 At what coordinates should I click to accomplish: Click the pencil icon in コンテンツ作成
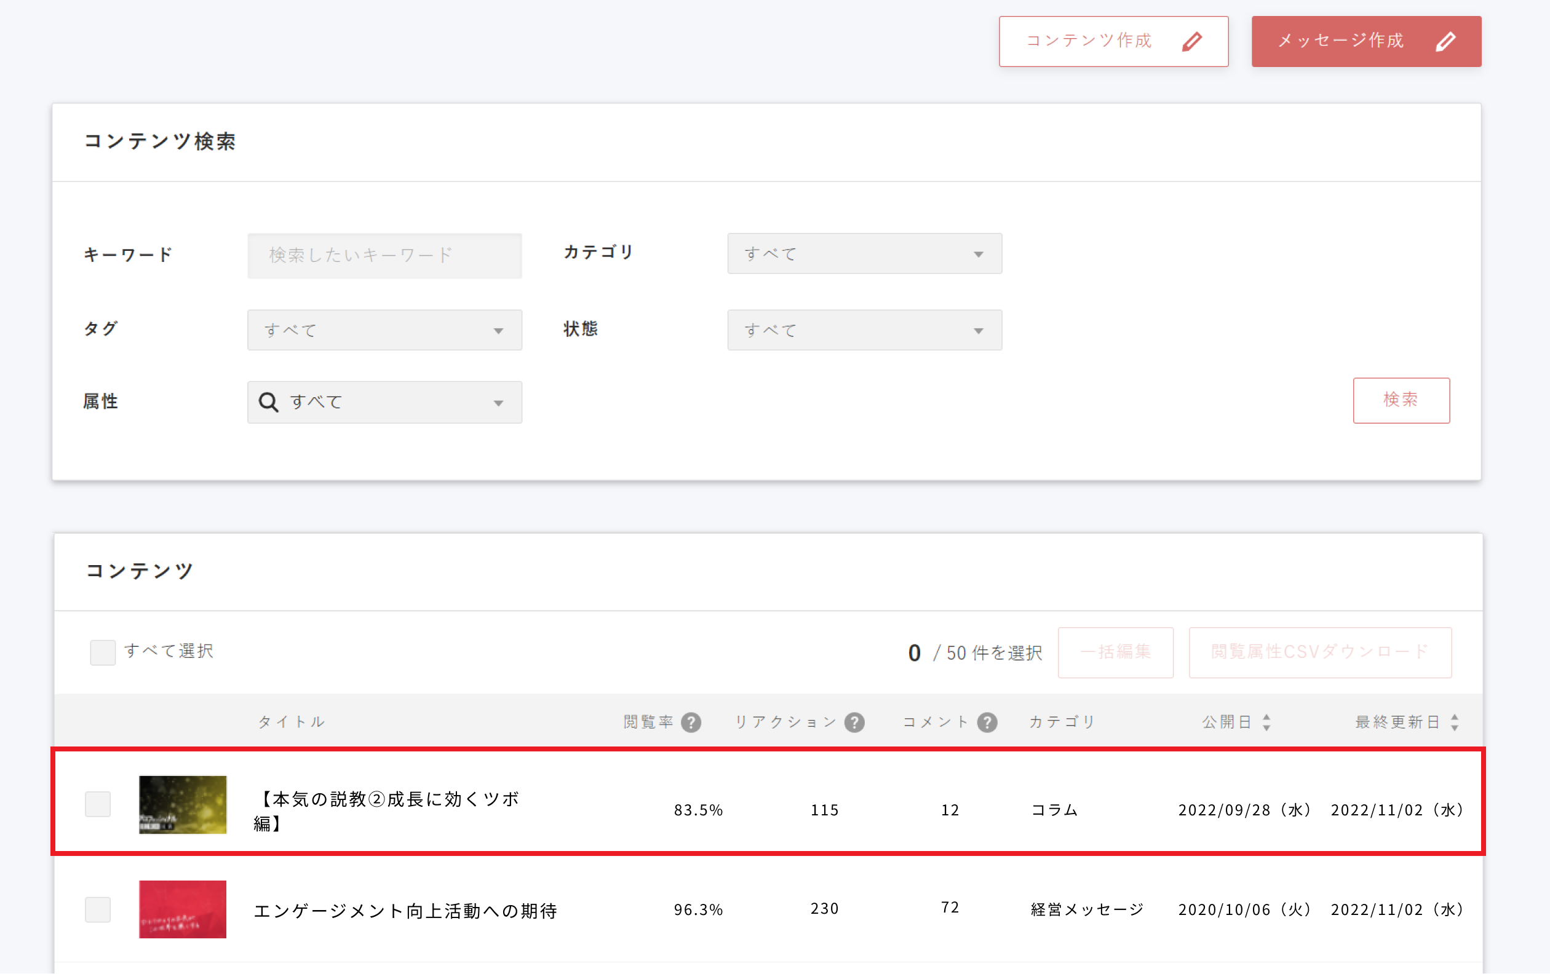pyautogui.click(x=1192, y=41)
